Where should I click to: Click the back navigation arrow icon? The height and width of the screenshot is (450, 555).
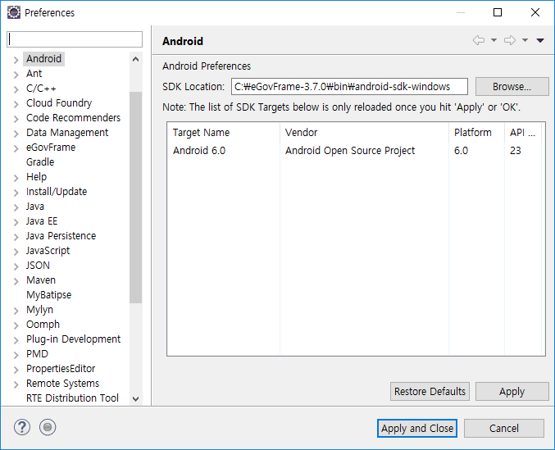point(479,40)
